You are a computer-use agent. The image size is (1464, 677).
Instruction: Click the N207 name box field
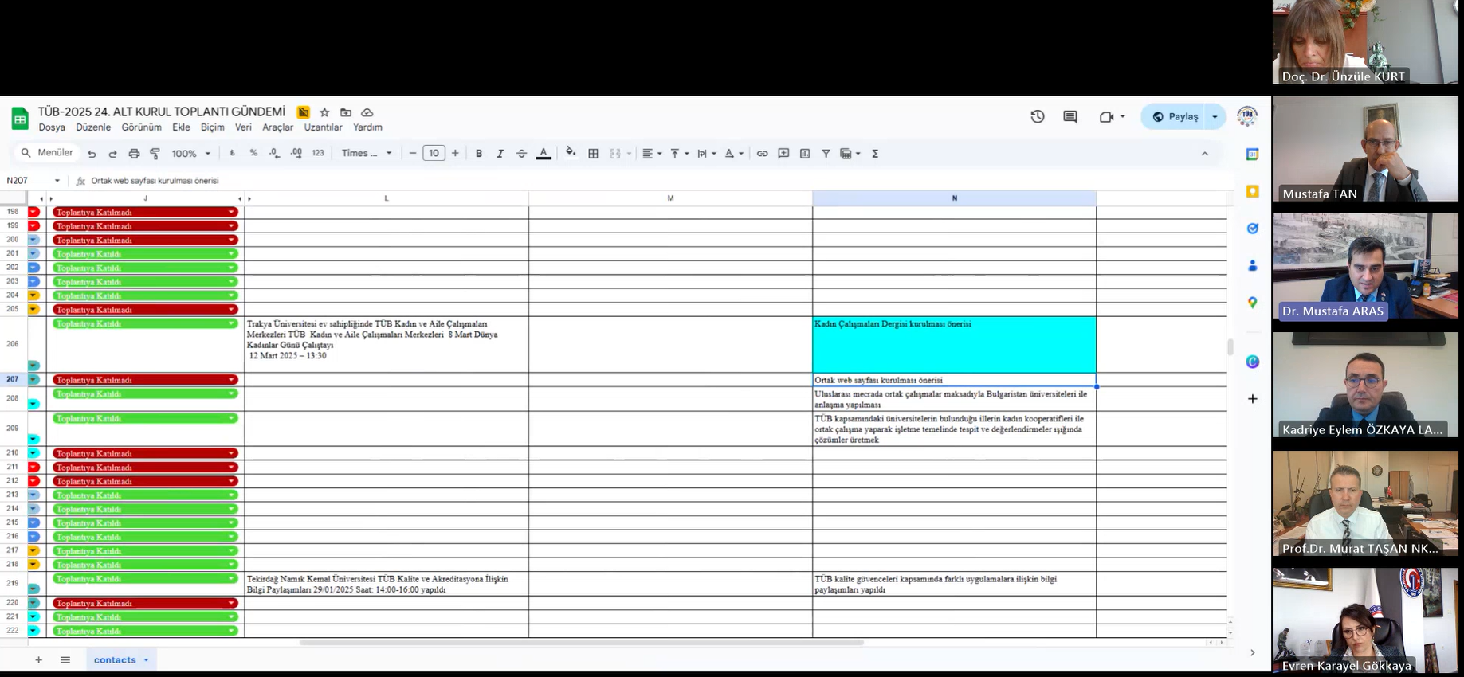[28, 181]
